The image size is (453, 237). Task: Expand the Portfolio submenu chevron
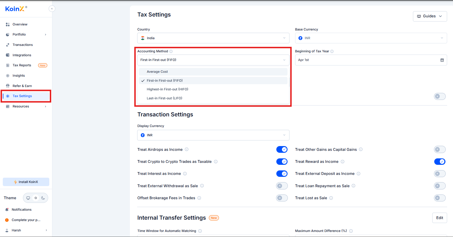(x=45, y=35)
